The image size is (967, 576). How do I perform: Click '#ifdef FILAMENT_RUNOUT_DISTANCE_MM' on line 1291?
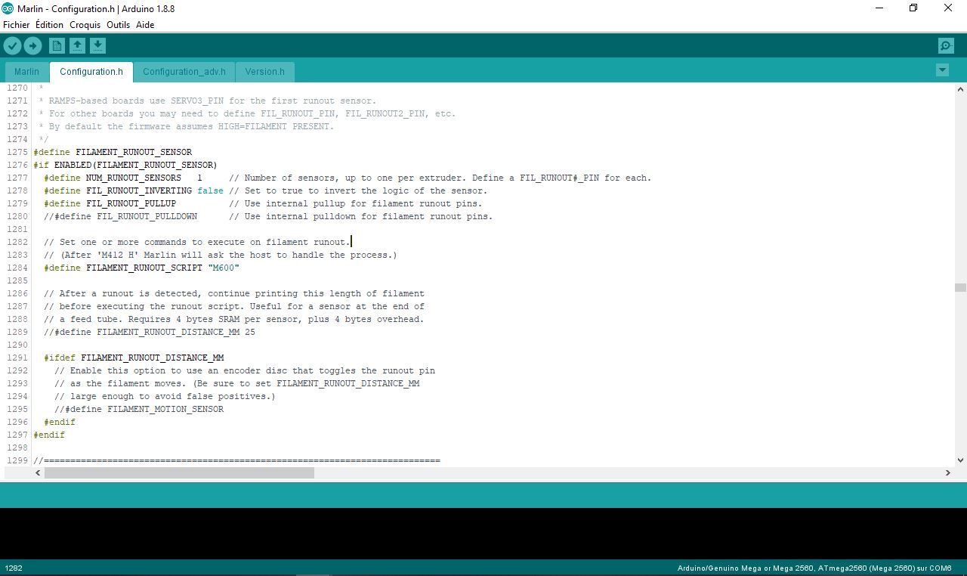[134, 358]
